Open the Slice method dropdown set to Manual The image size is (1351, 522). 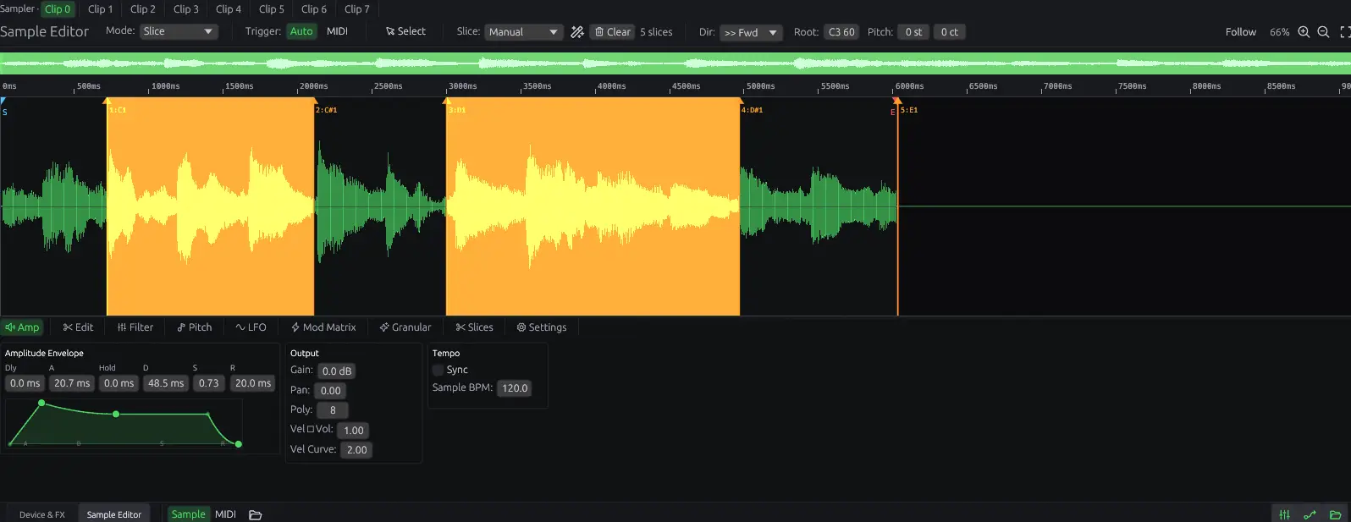(524, 32)
